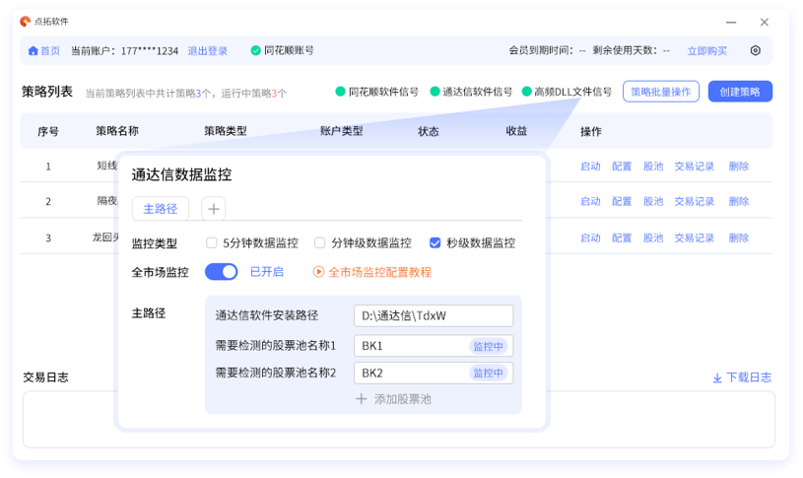Click 股池 for strategy row 2

653,201
